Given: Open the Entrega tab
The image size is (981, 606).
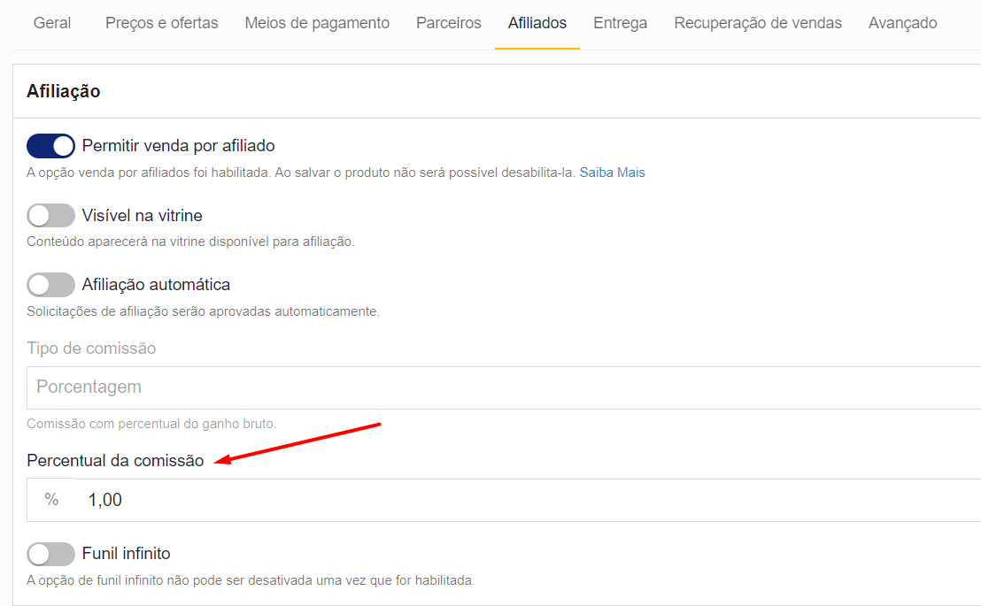Looking at the screenshot, I should point(620,23).
